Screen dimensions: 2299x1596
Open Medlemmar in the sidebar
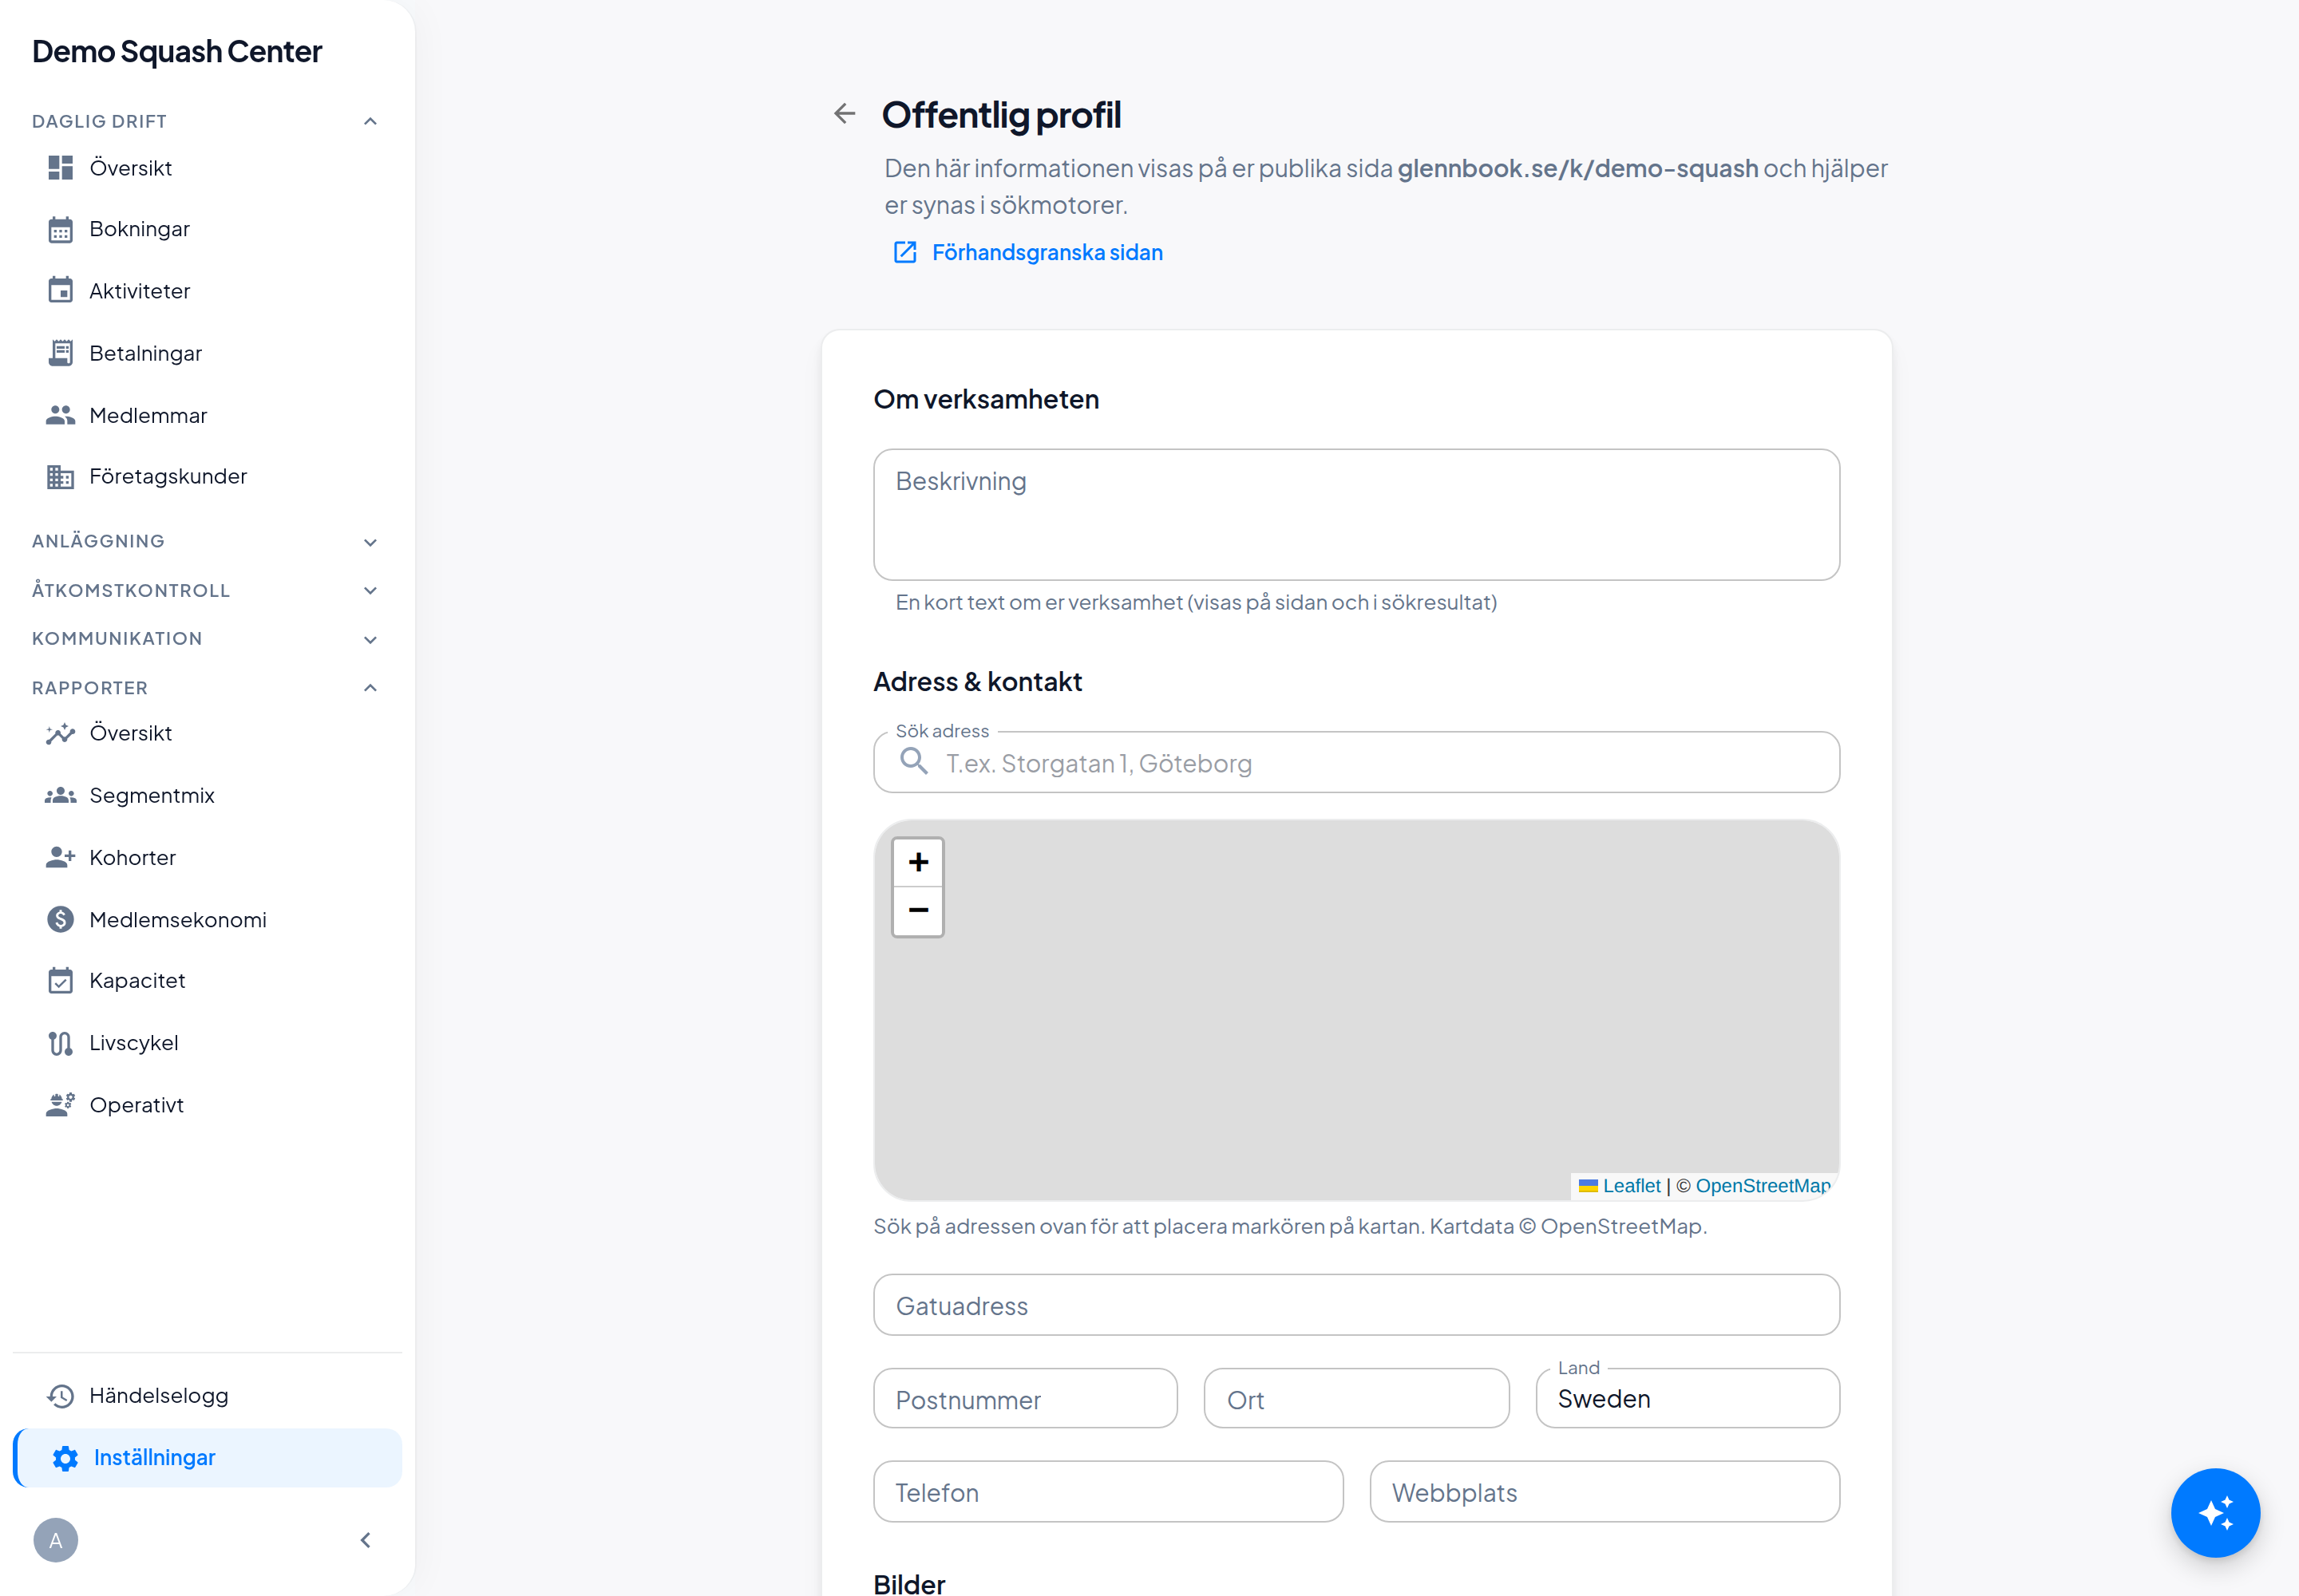pos(207,415)
